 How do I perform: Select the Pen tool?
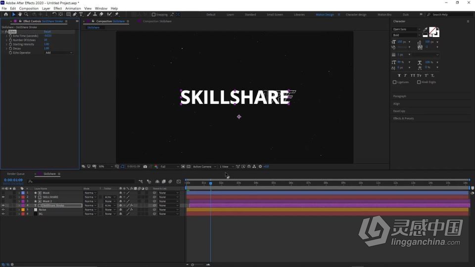(x=75, y=14)
